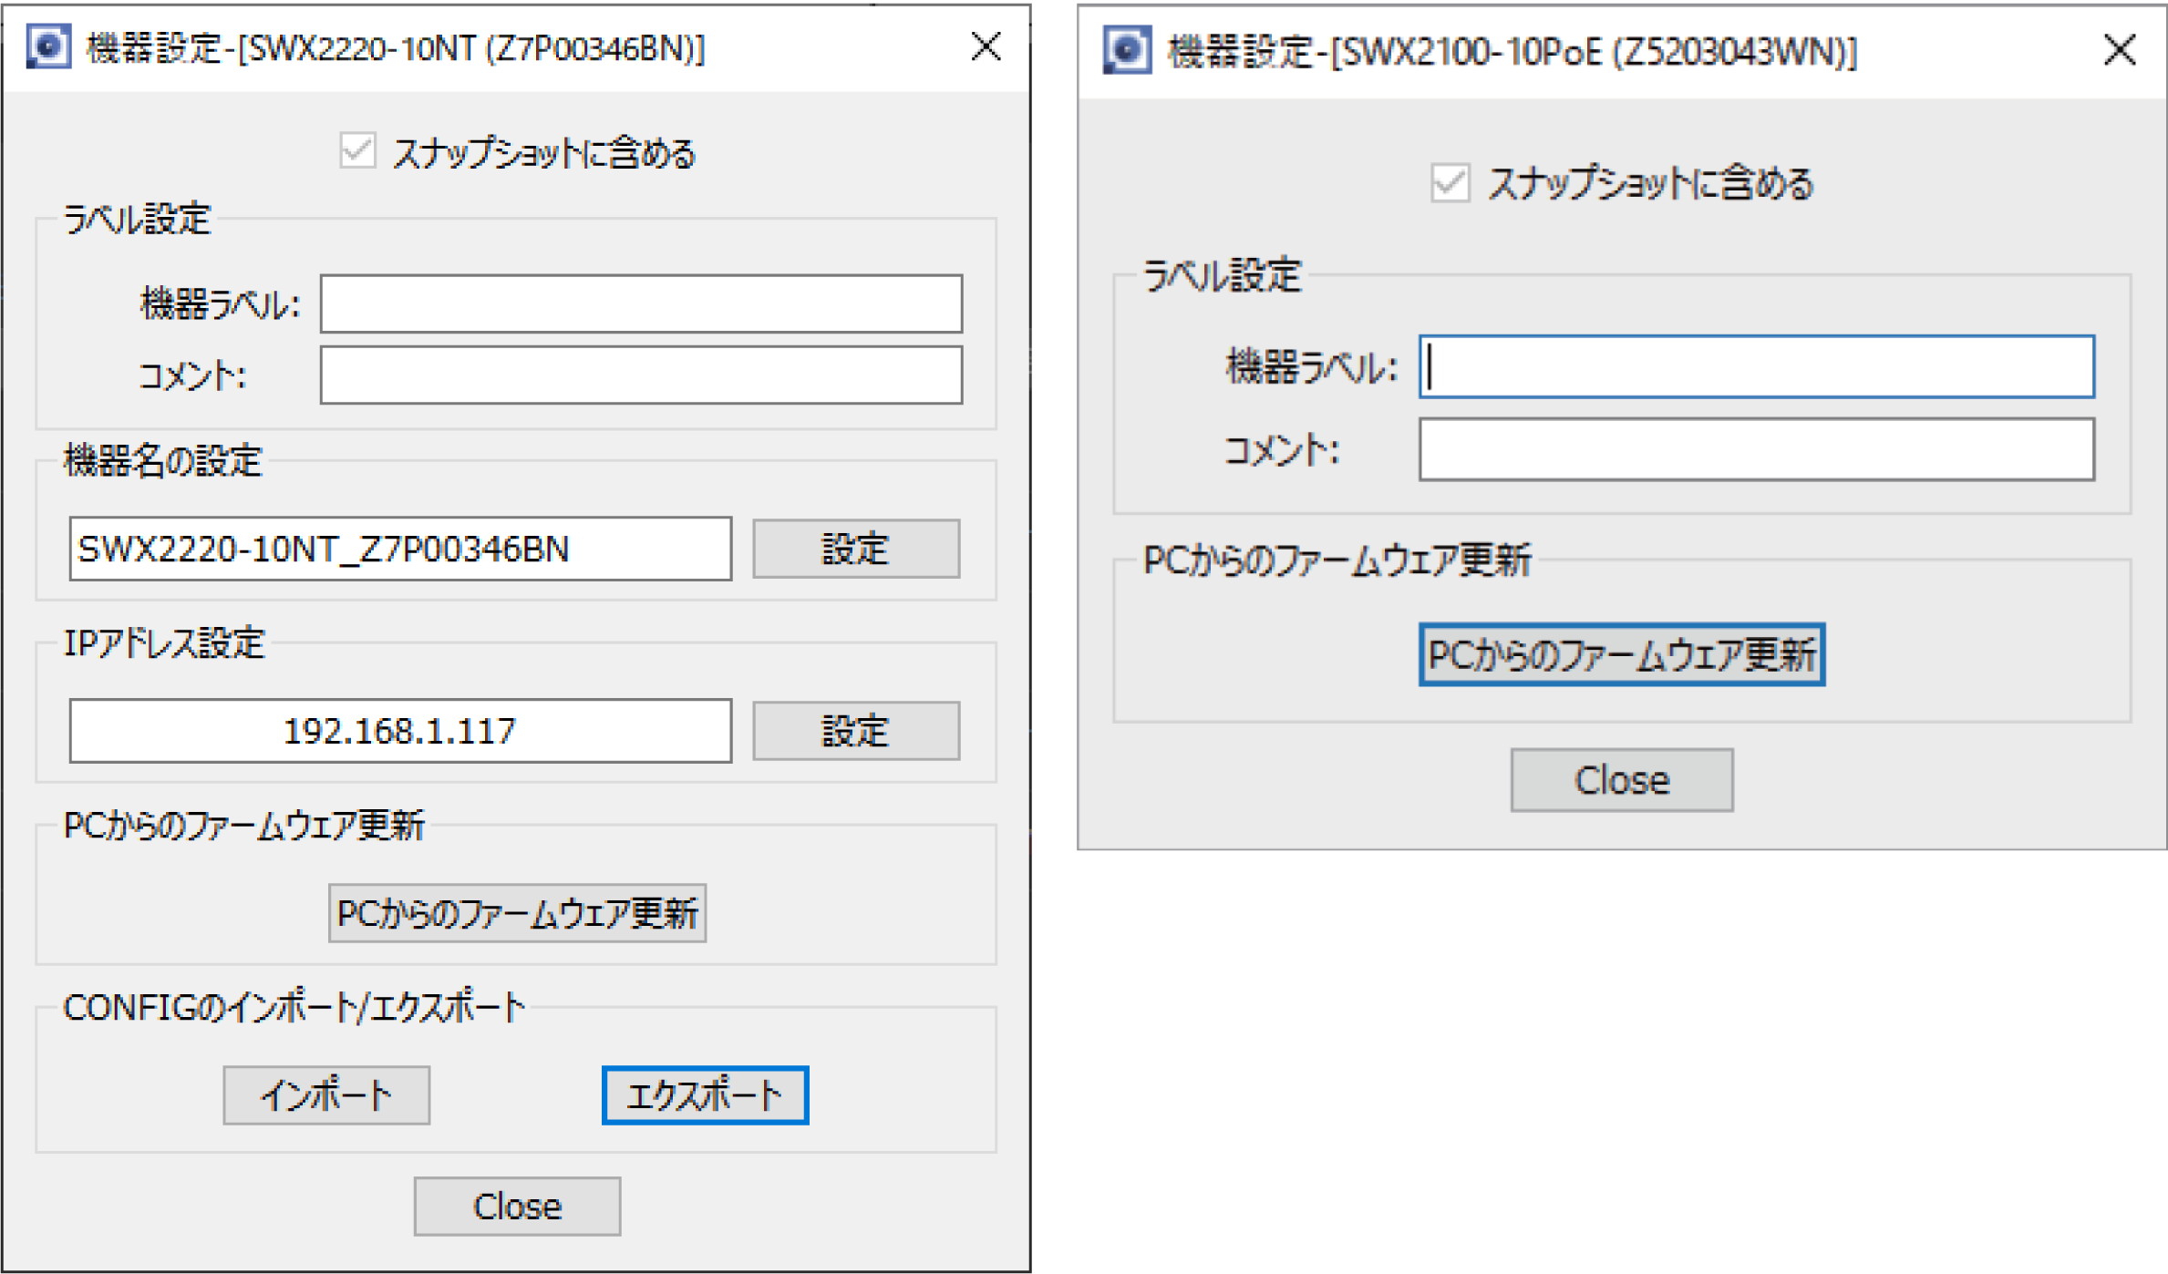Image resolution: width=2168 pixels, height=1274 pixels.
Task: Click CONFIGのインポート/エクスポート group label
Action: click(x=294, y=1008)
